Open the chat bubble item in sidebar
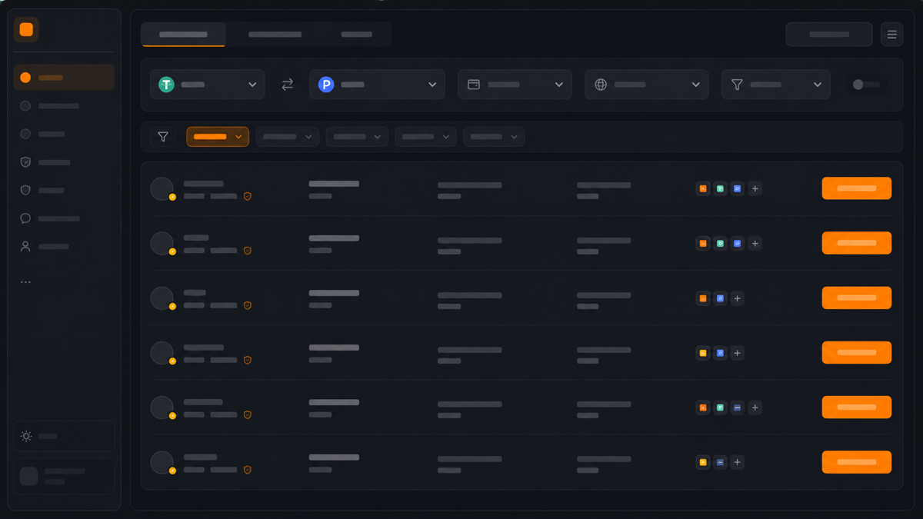The height and width of the screenshot is (519, 923). point(64,218)
